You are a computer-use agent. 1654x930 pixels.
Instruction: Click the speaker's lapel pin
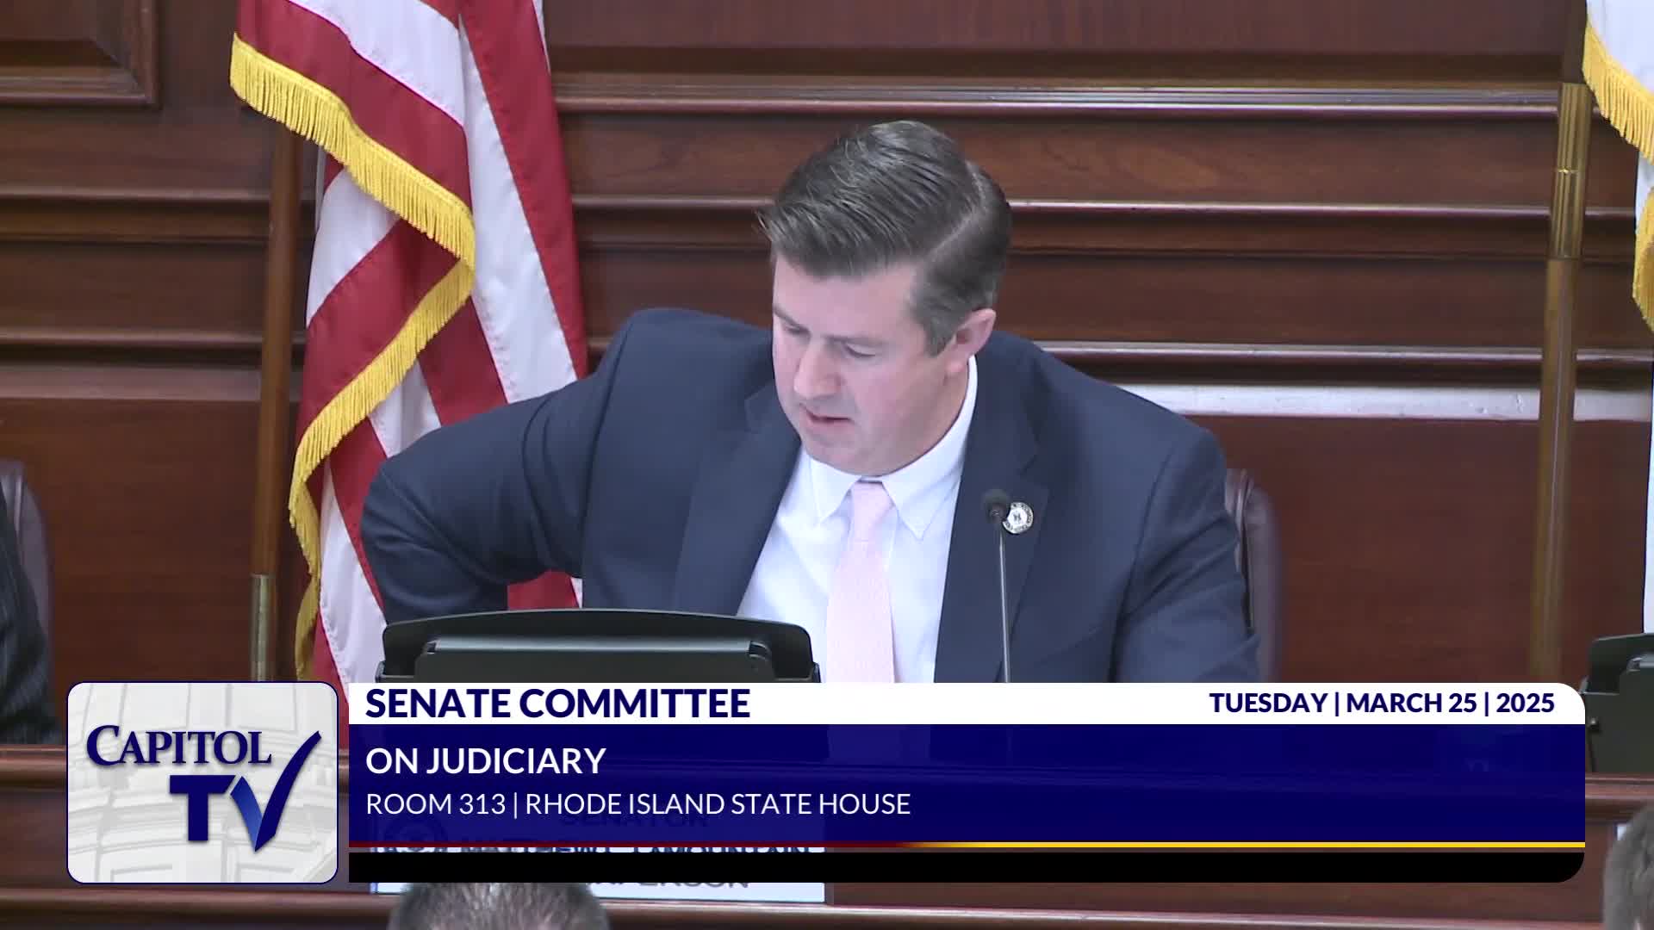coord(1017,518)
